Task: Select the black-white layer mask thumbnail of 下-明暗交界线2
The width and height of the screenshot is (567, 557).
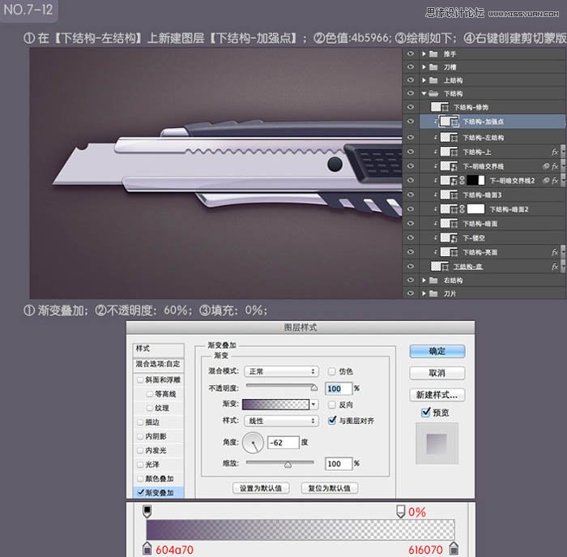Action: [x=475, y=180]
